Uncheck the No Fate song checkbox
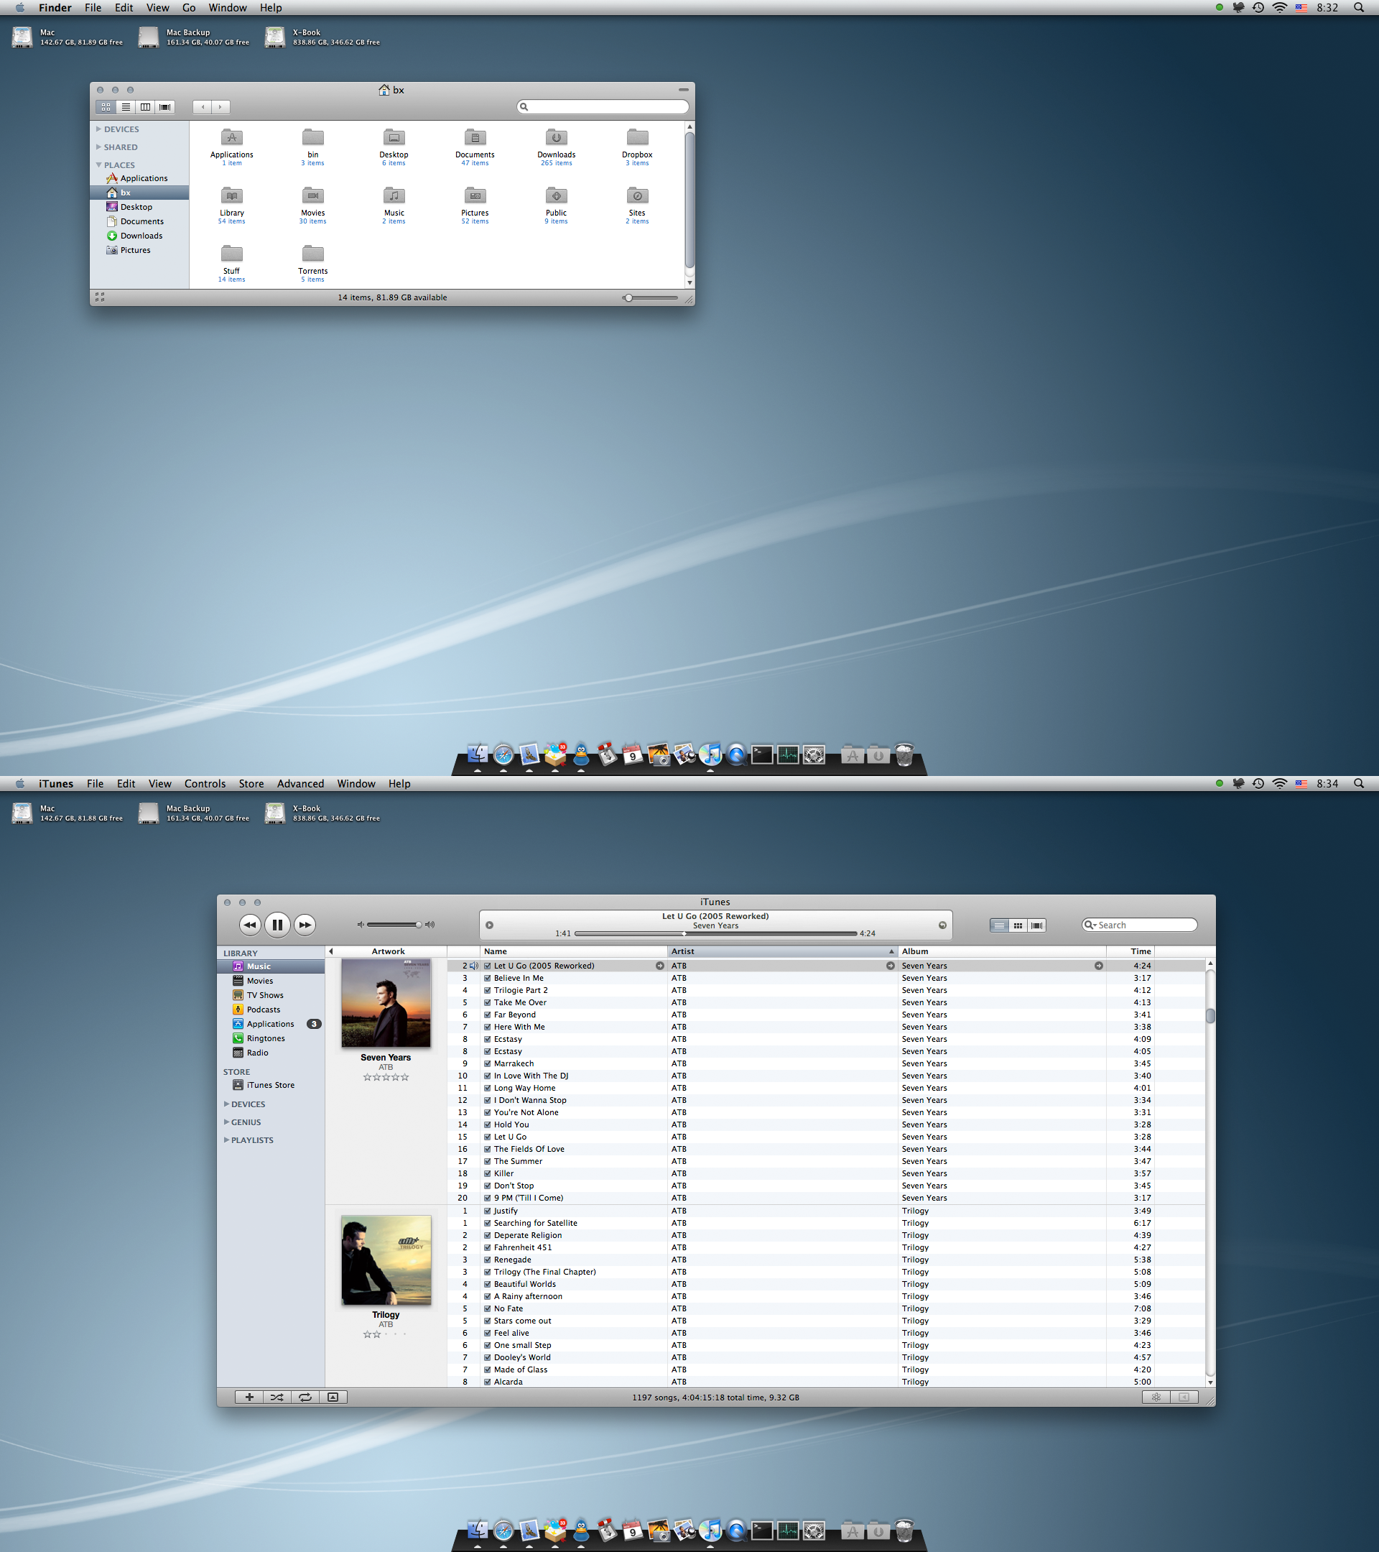The image size is (1379, 1552). (487, 1309)
